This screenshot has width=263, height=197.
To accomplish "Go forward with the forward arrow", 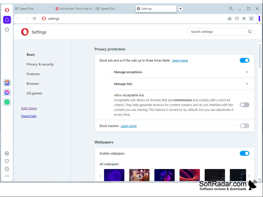I will pos(27,19).
